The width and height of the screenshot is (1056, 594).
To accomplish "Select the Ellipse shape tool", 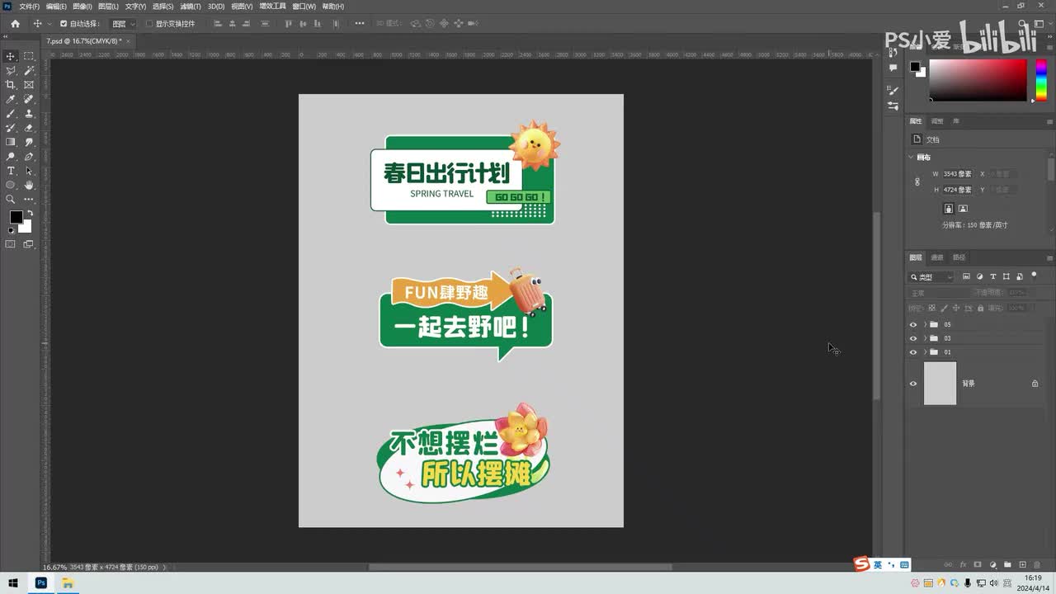I will (x=11, y=185).
